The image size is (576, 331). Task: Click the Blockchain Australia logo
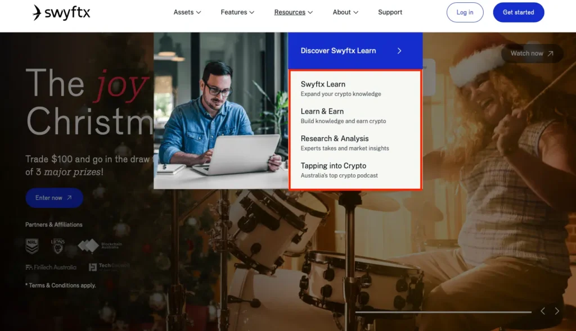tap(100, 246)
